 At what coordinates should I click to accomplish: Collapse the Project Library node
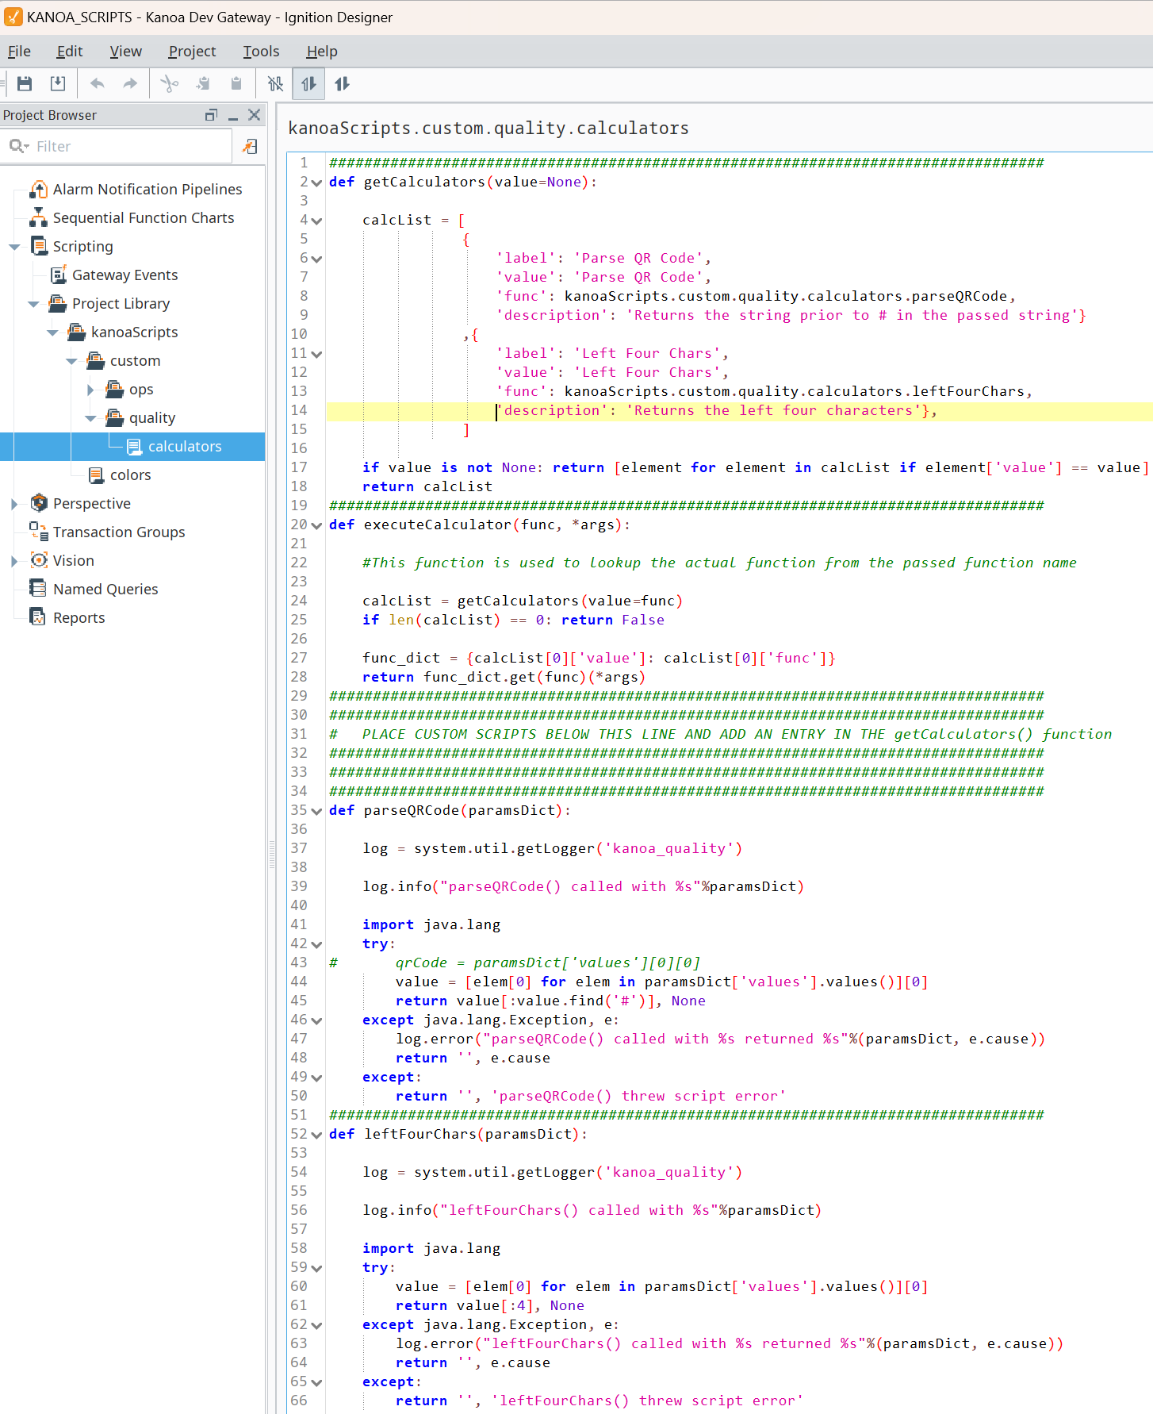33,304
